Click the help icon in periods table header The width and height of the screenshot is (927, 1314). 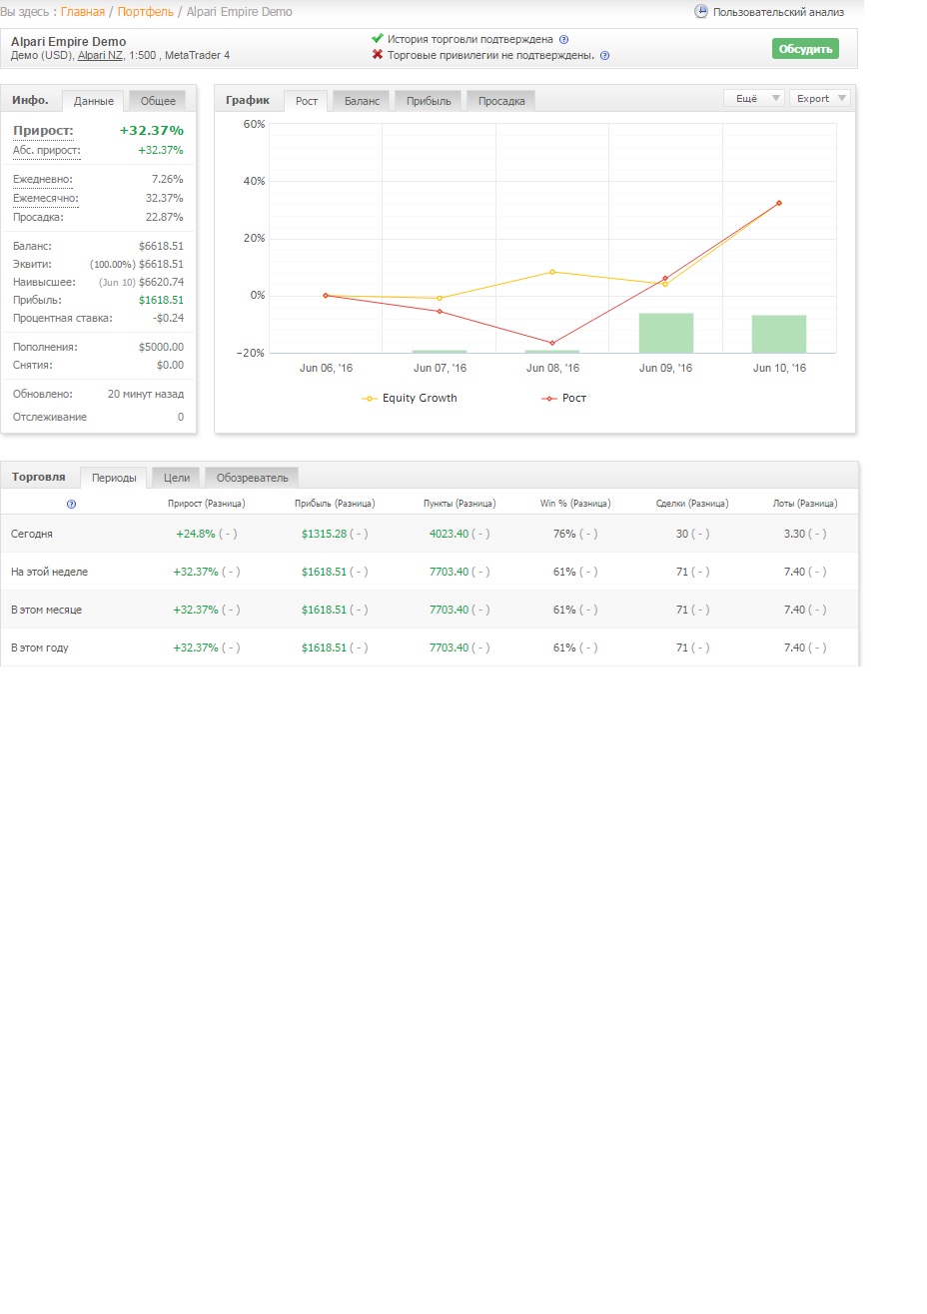click(71, 504)
